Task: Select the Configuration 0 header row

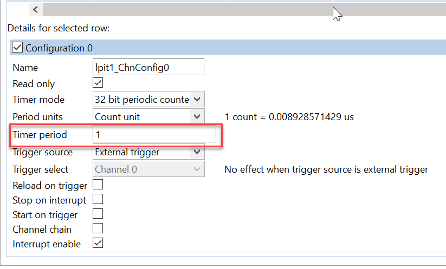Action: [228, 48]
